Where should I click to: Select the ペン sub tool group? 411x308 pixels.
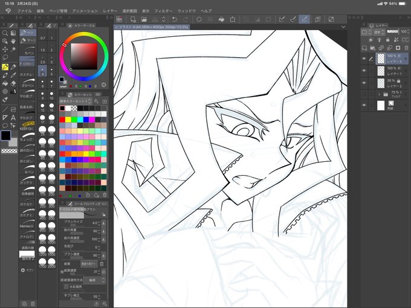[28, 33]
